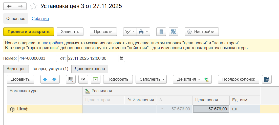The image size is (279, 125).
Task: Move row down with blue arrow
Action: pyautogui.click(x=54, y=79)
